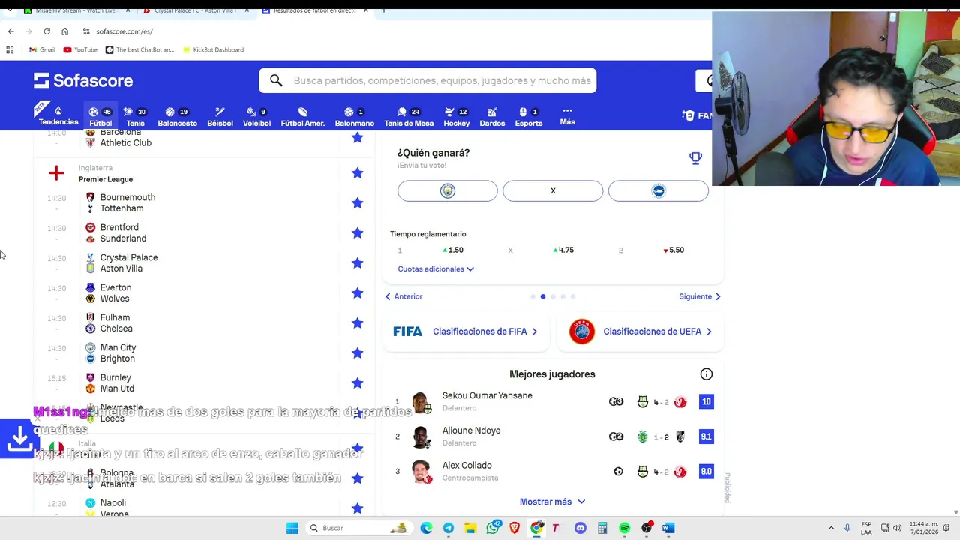This screenshot has height=540, width=960.
Task: Expand Cuotas adicionales
Action: point(436,268)
